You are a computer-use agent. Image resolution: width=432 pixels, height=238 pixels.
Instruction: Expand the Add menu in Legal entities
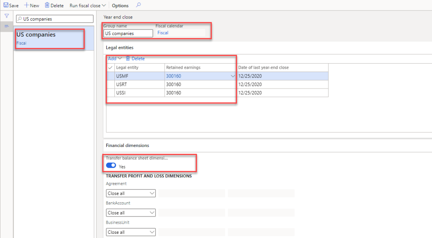pyautogui.click(x=114, y=59)
